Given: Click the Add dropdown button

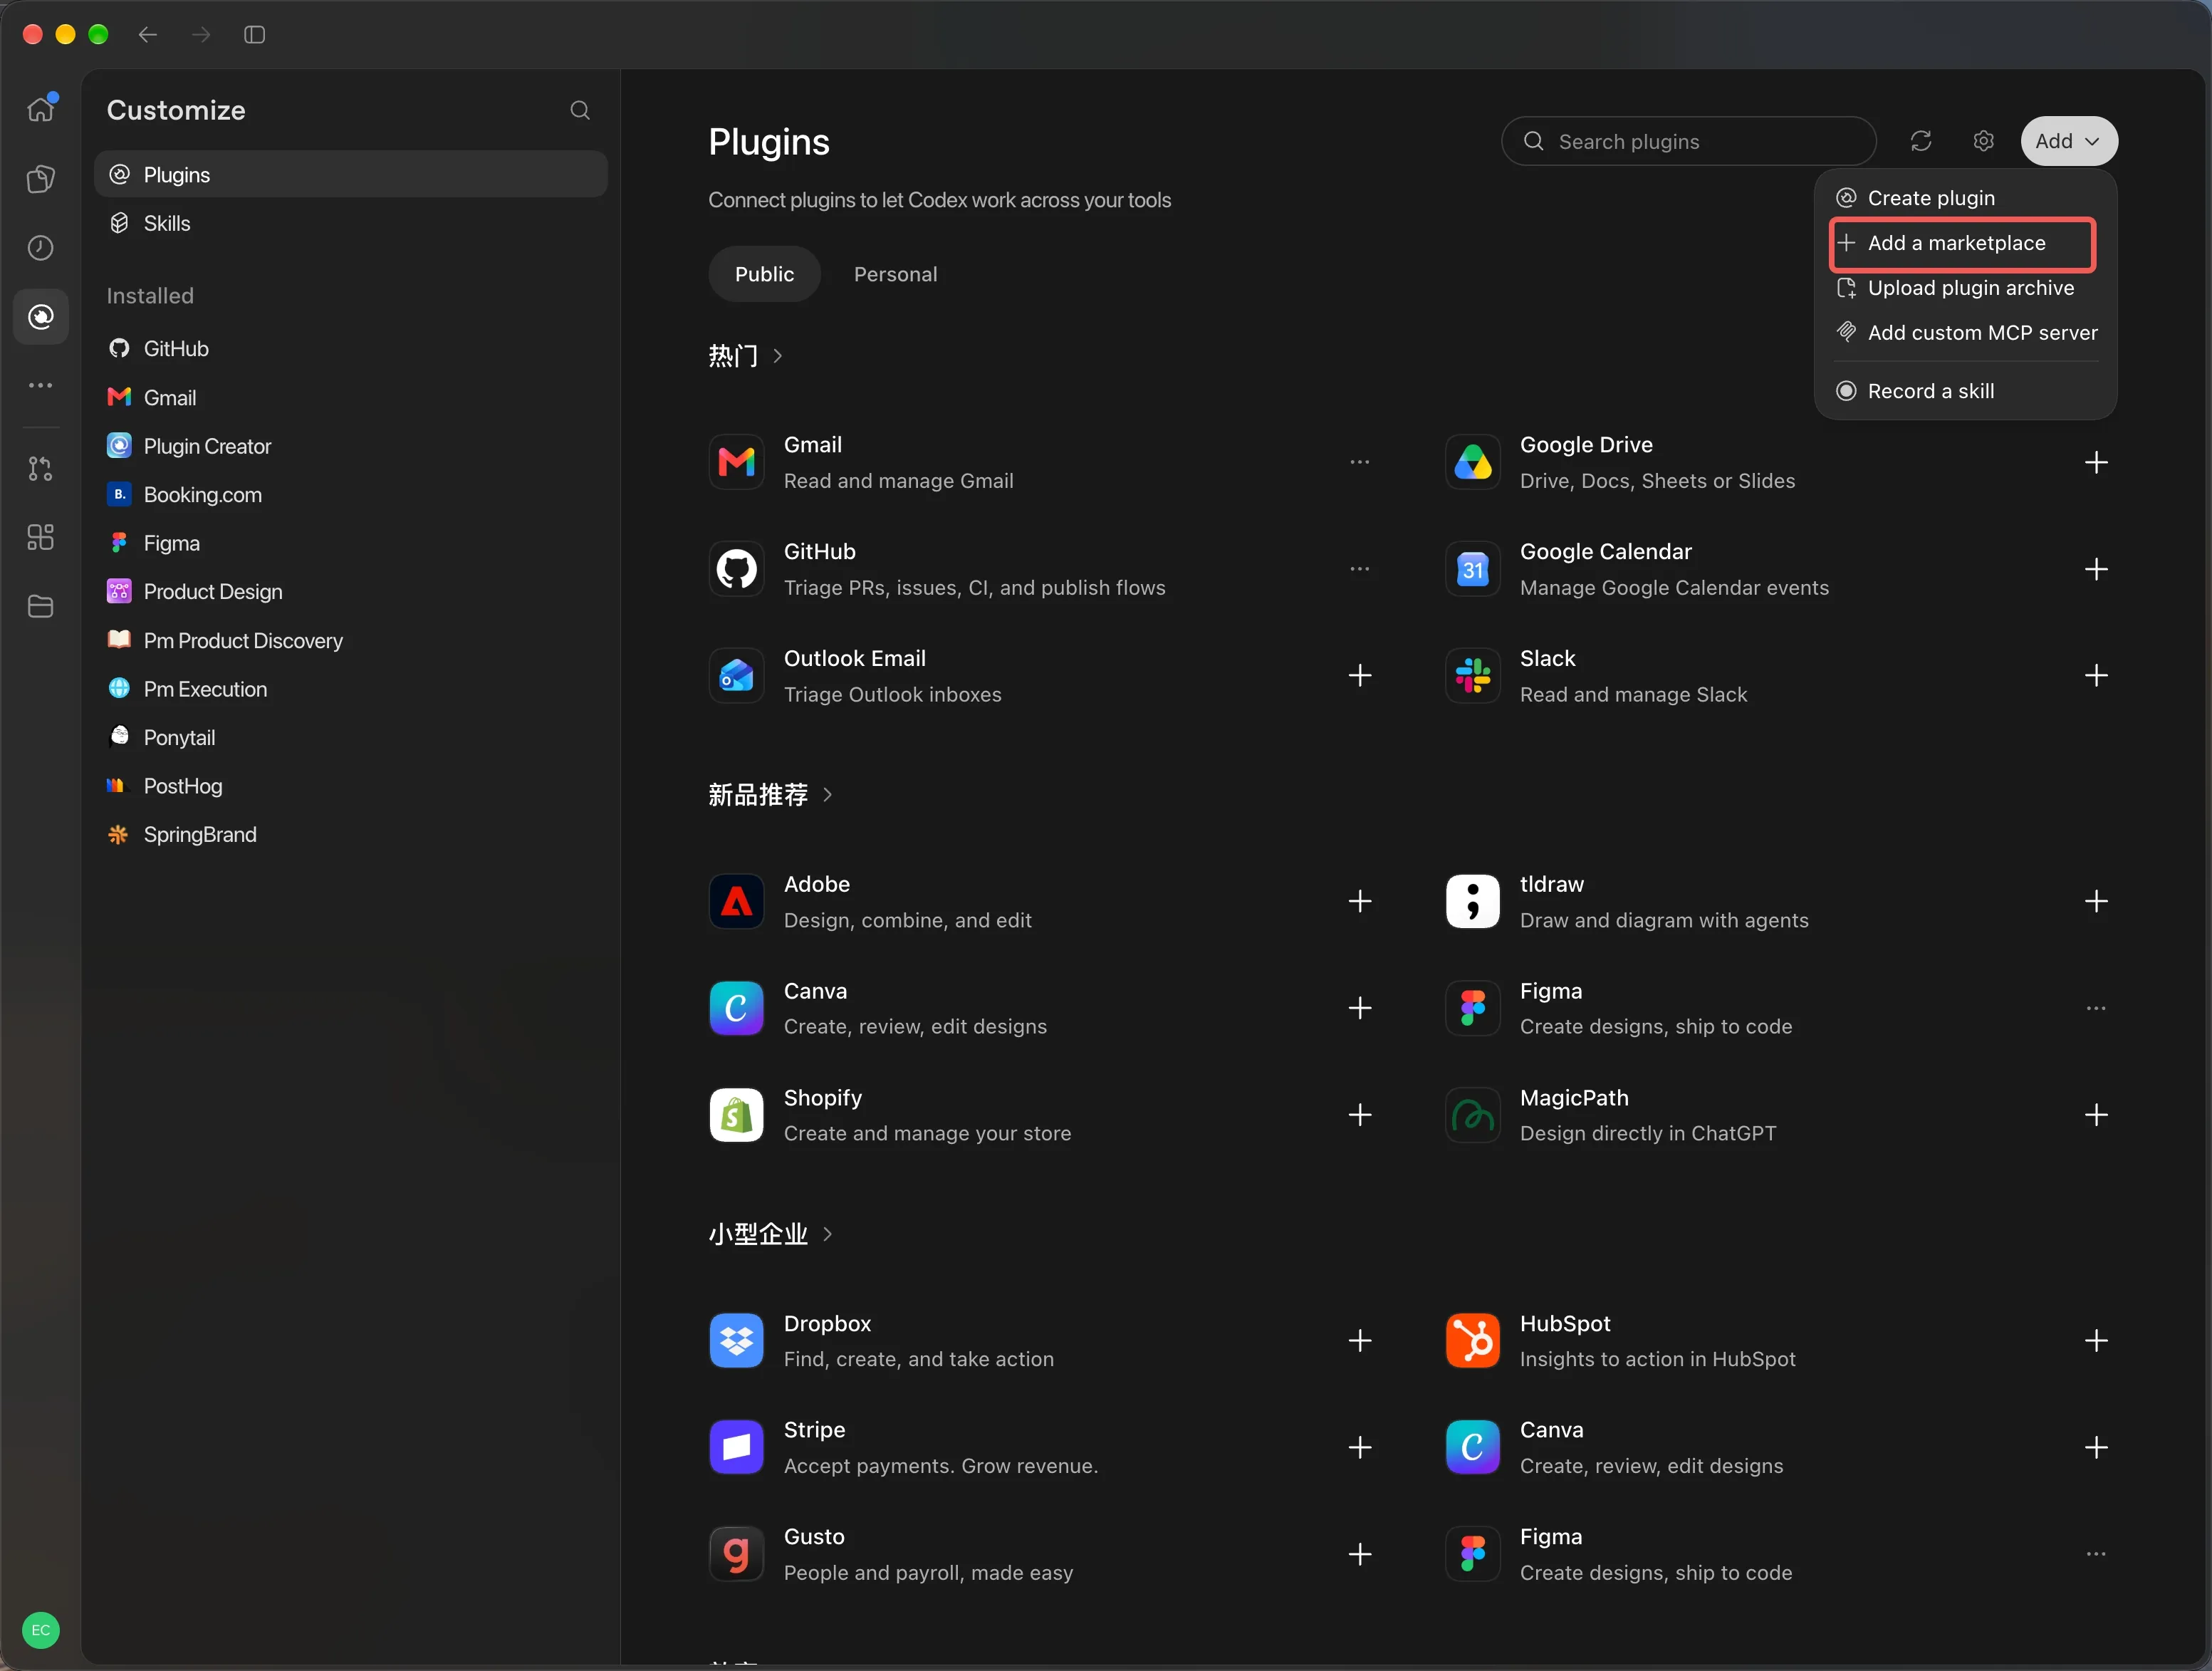Looking at the screenshot, I should [2068, 141].
